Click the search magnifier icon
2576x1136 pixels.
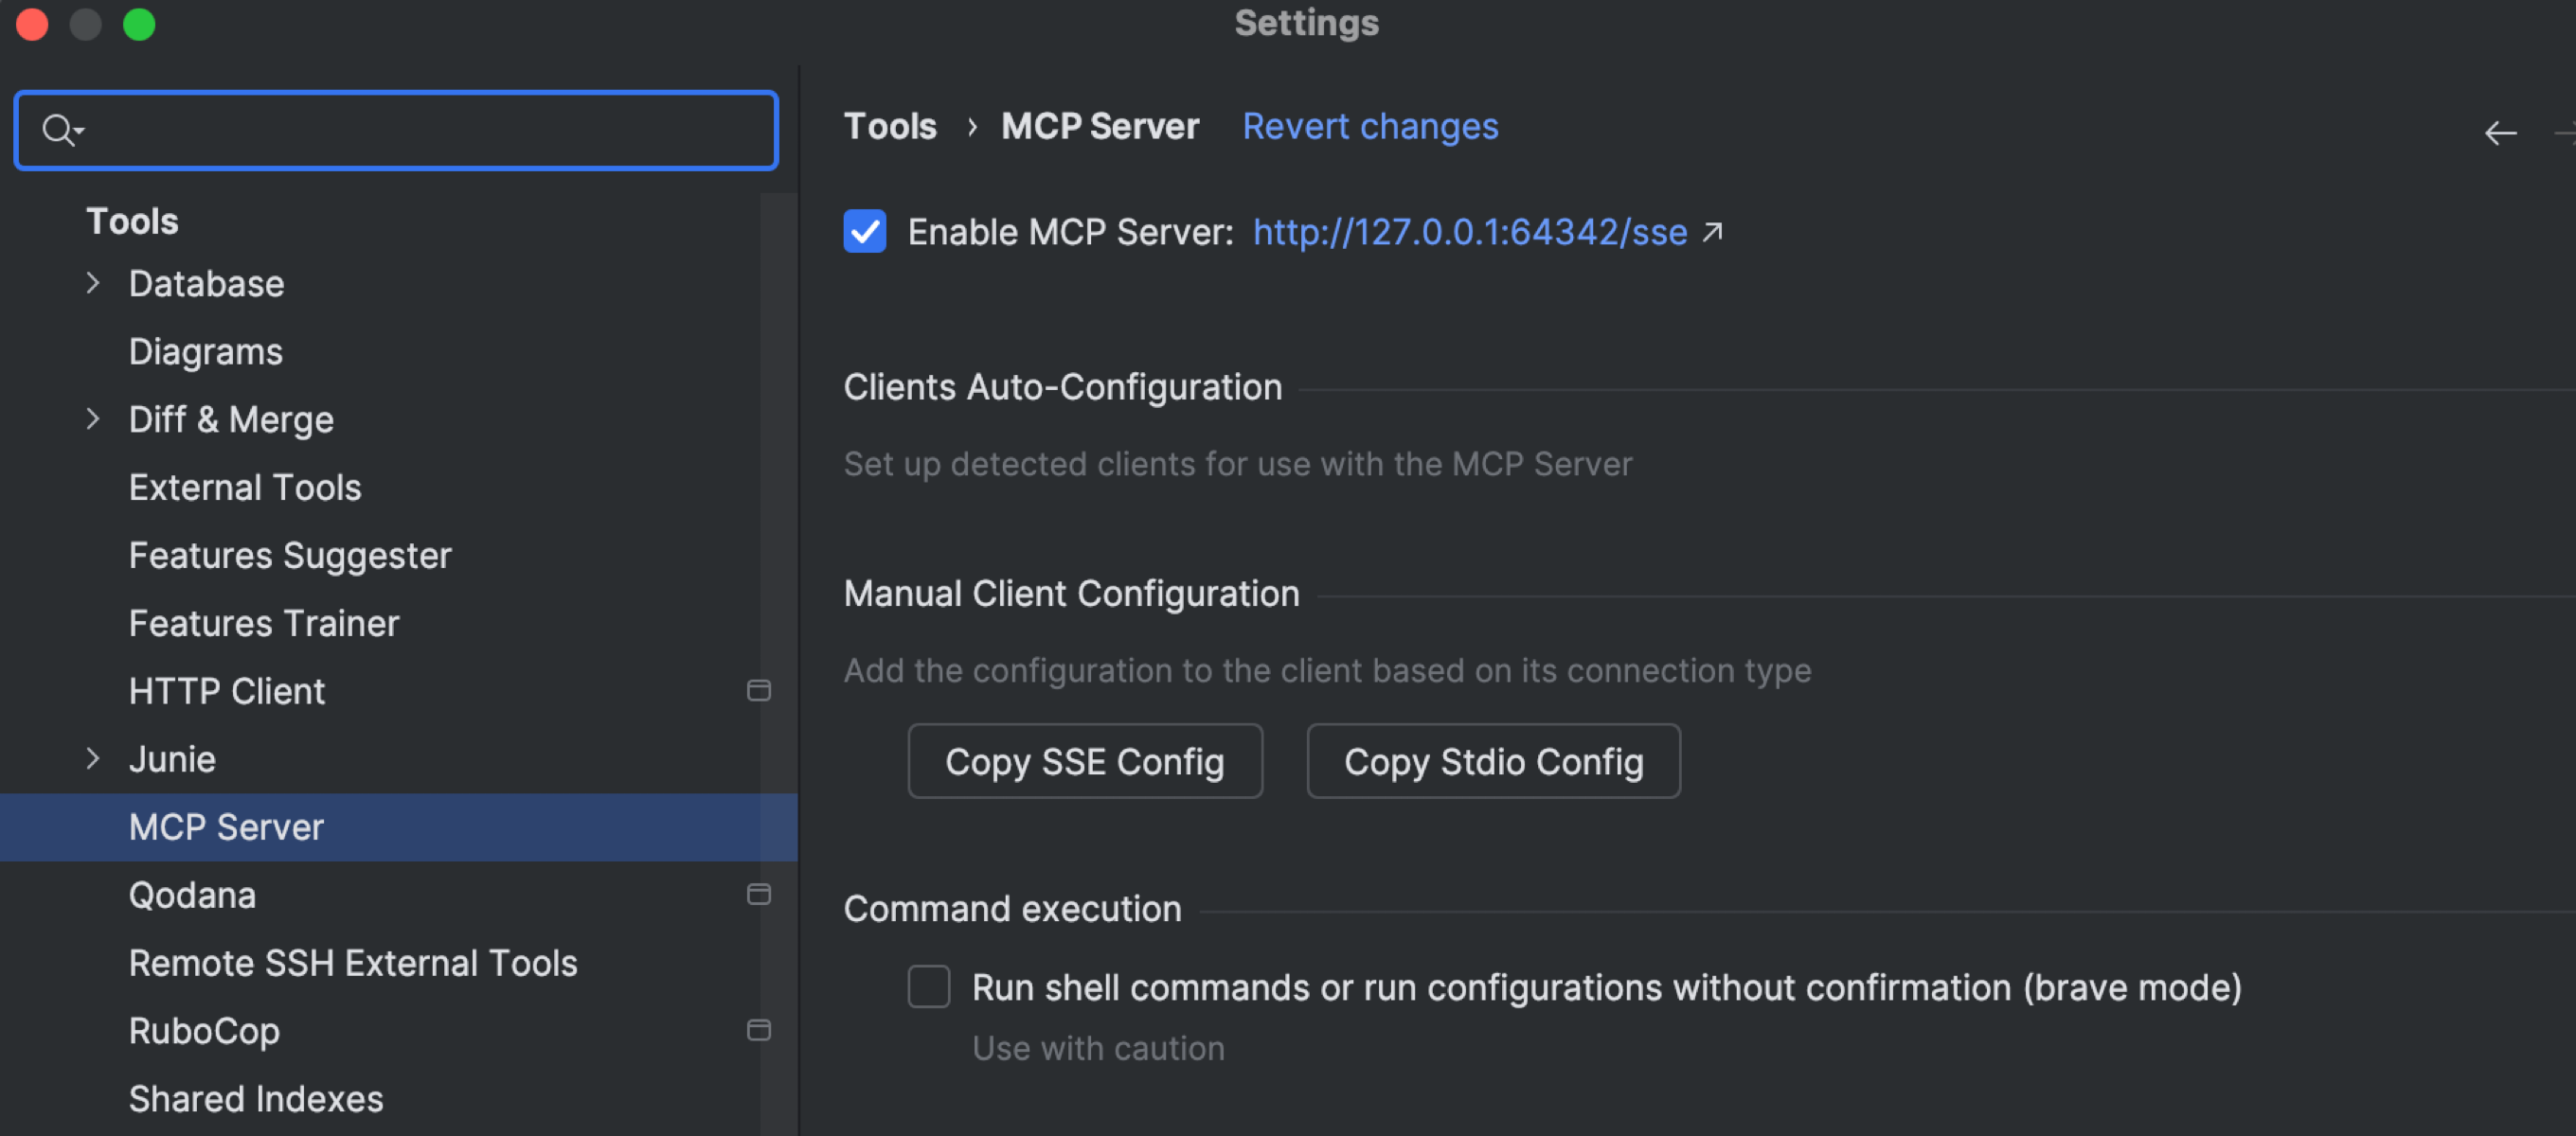(x=58, y=130)
